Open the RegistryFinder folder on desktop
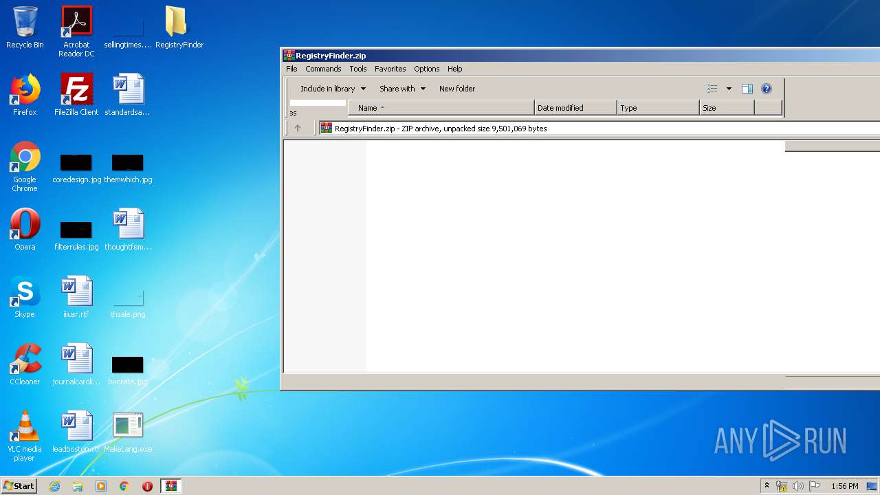 (179, 28)
